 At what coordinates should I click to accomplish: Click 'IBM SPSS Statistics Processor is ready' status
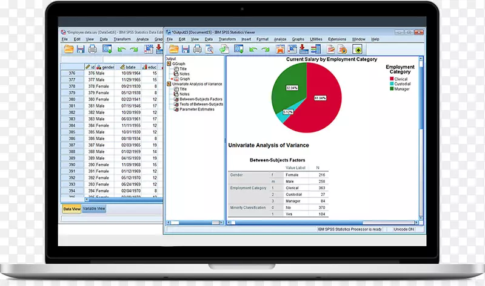pos(350,229)
